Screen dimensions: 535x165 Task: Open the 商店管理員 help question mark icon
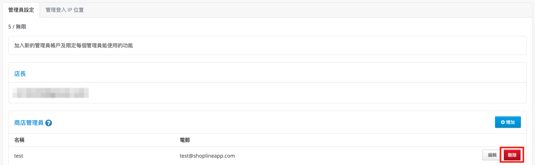click(x=49, y=123)
